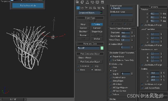
Task: Adjust the Animation Offset spinner arrows
Action: pyautogui.click(x=132, y=47)
